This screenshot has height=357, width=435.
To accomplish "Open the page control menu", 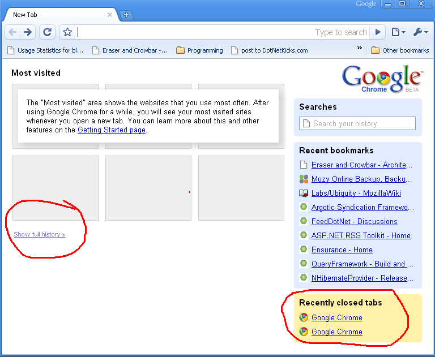I will pos(398,32).
